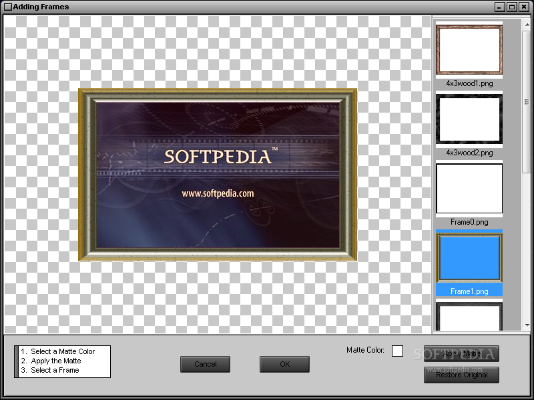The height and width of the screenshot is (400, 534).
Task: Click the frame list scroll down arrow
Action: tap(527, 325)
